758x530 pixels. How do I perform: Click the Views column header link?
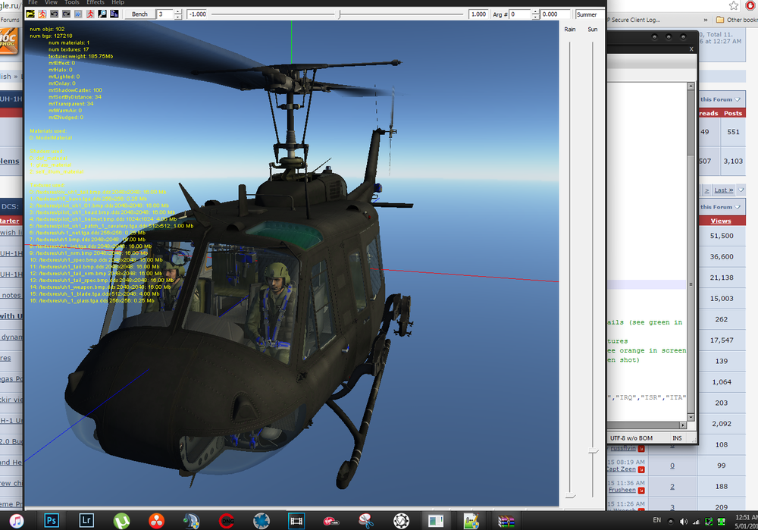pos(721,221)
